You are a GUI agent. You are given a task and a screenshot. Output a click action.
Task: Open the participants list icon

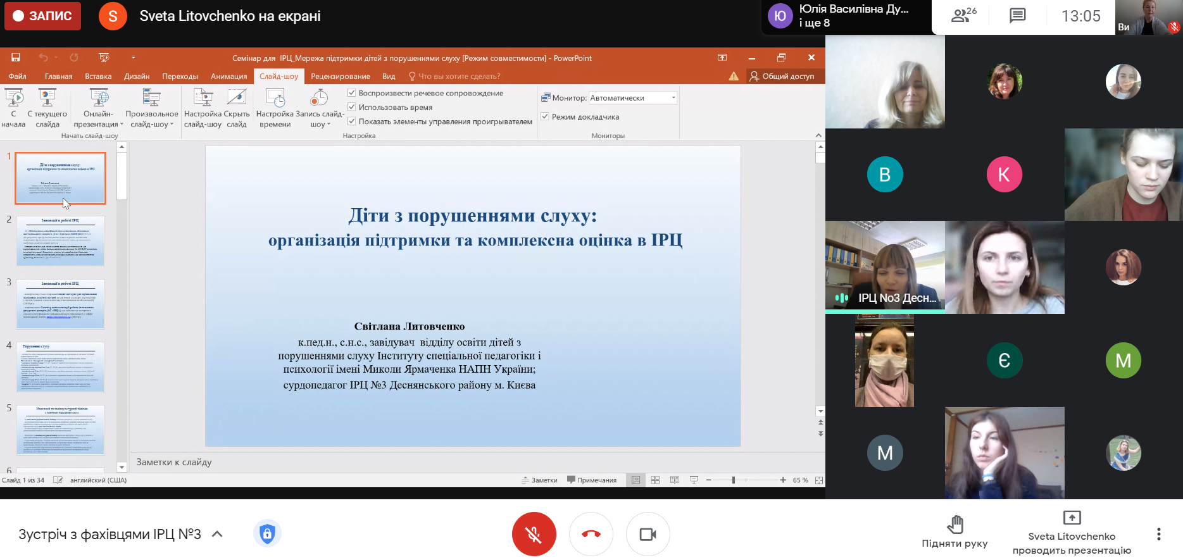[963, 16]
